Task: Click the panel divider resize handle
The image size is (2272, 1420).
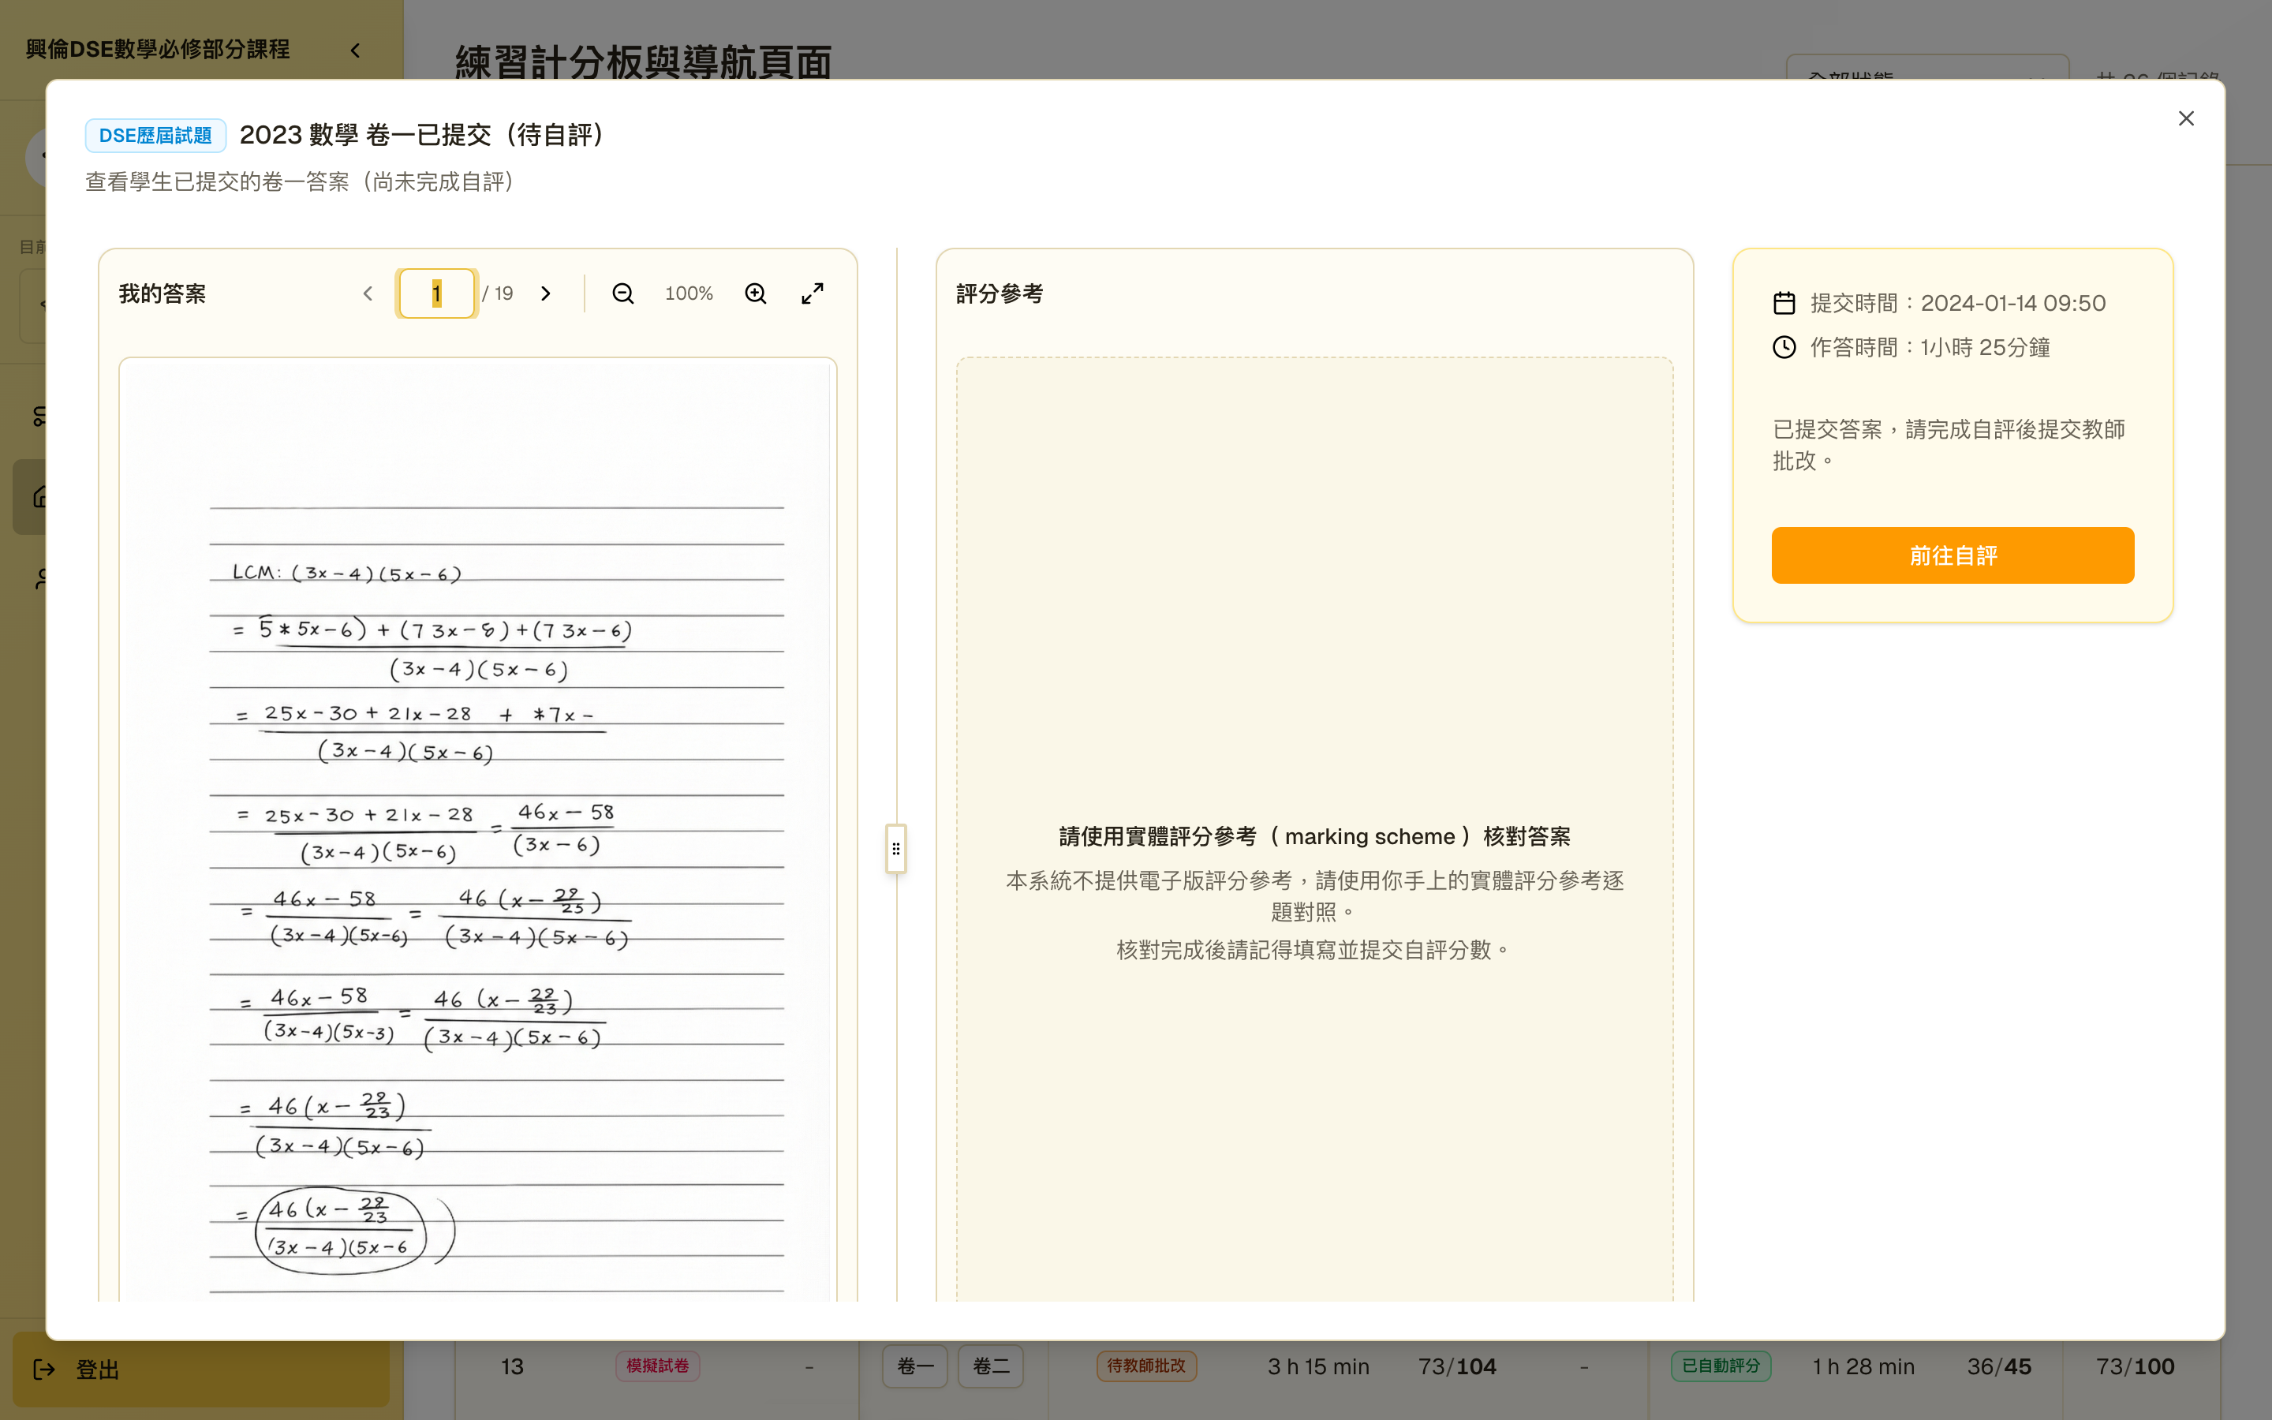Action: point(895,849)
